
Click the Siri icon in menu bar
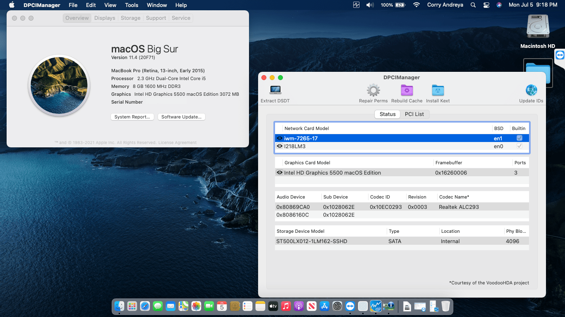[499, 5]
